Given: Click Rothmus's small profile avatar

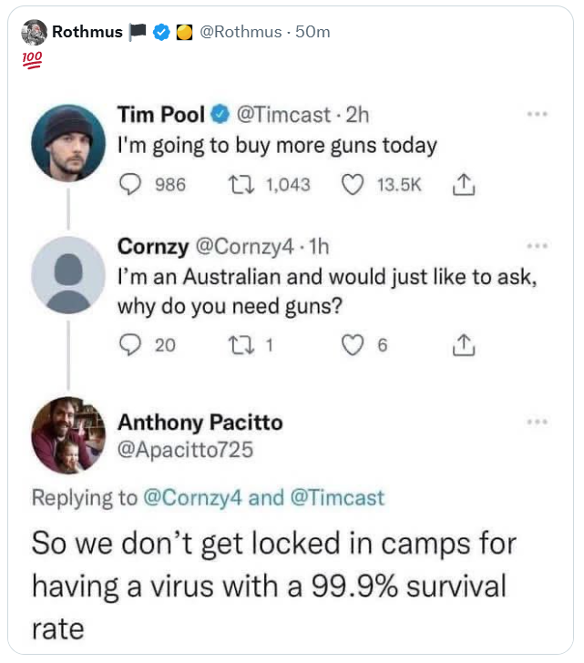Looking at the screenshot, I should [34, 32].
